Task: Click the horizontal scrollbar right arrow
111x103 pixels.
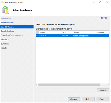Action: 108,85
